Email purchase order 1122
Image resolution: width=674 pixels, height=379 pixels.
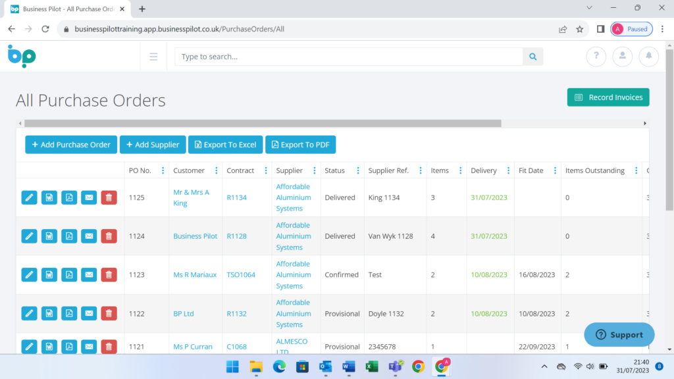click(x=89, y=313)
